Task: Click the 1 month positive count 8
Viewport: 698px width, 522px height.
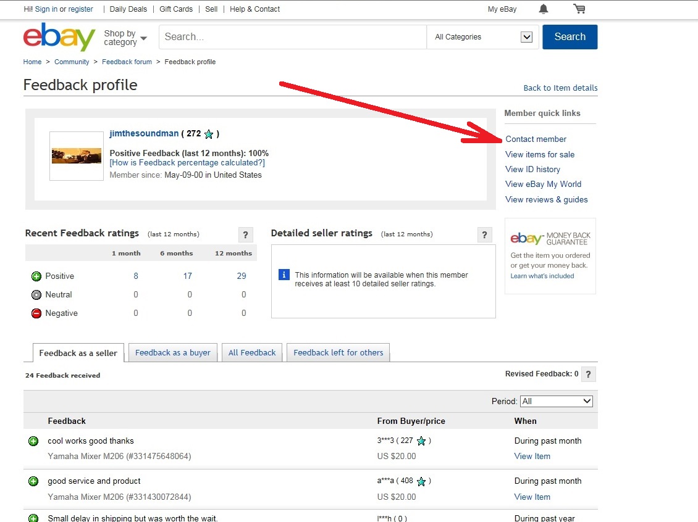Action: coord(136,276)
